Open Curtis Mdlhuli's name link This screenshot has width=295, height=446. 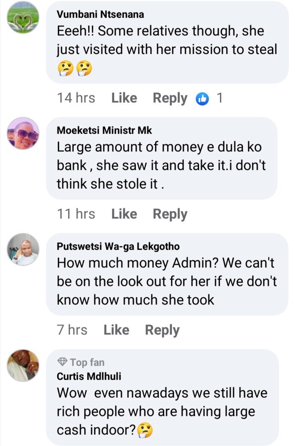pyautogui.click(x=89, y=376)
